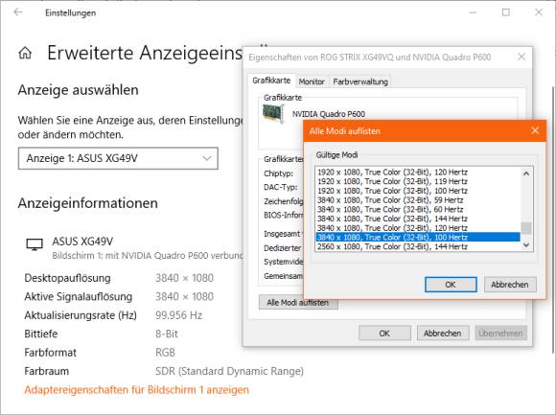The image size is (556, 415).
Task: Close the Alle Modi auflisten dialog
Action: [x=535, y=130]
